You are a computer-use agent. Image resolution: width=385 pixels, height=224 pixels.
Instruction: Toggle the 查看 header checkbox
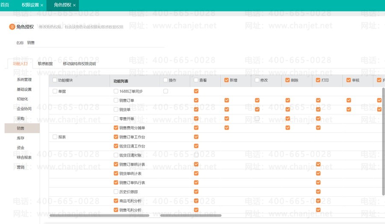pos(196,80)
